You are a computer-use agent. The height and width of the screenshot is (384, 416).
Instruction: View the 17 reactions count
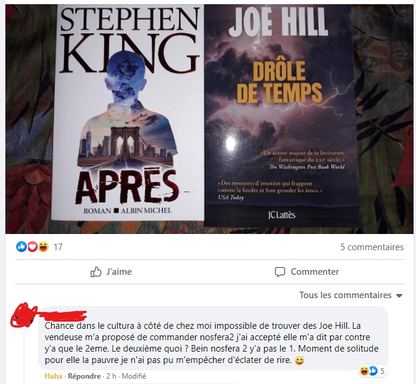(58, 247)
